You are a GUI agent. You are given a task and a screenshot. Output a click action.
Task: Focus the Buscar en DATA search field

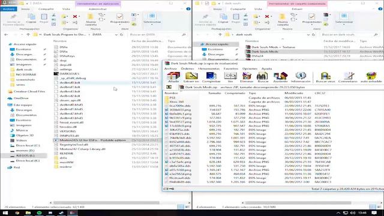158,35
